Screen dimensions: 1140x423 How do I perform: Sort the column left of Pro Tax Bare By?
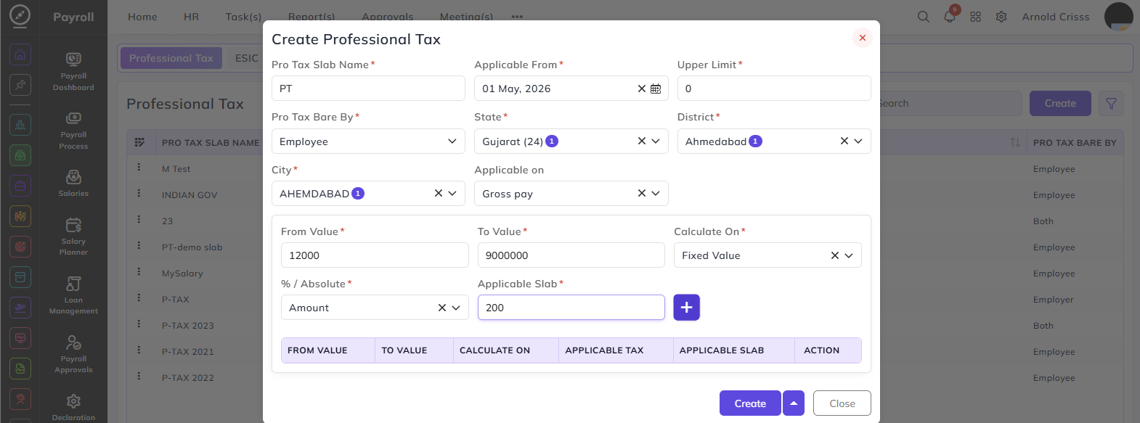tap(1014, 142)
